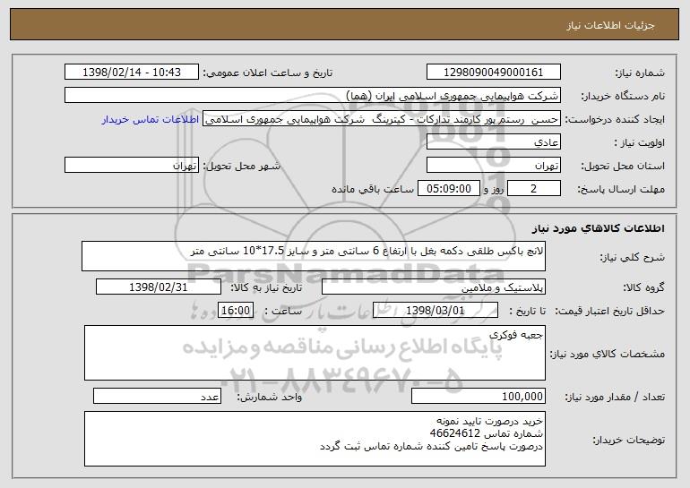This screenshot has height=488, width=690.
Task: Click the request creator field حسن رستم پور
Action: (x=382, y=119)
